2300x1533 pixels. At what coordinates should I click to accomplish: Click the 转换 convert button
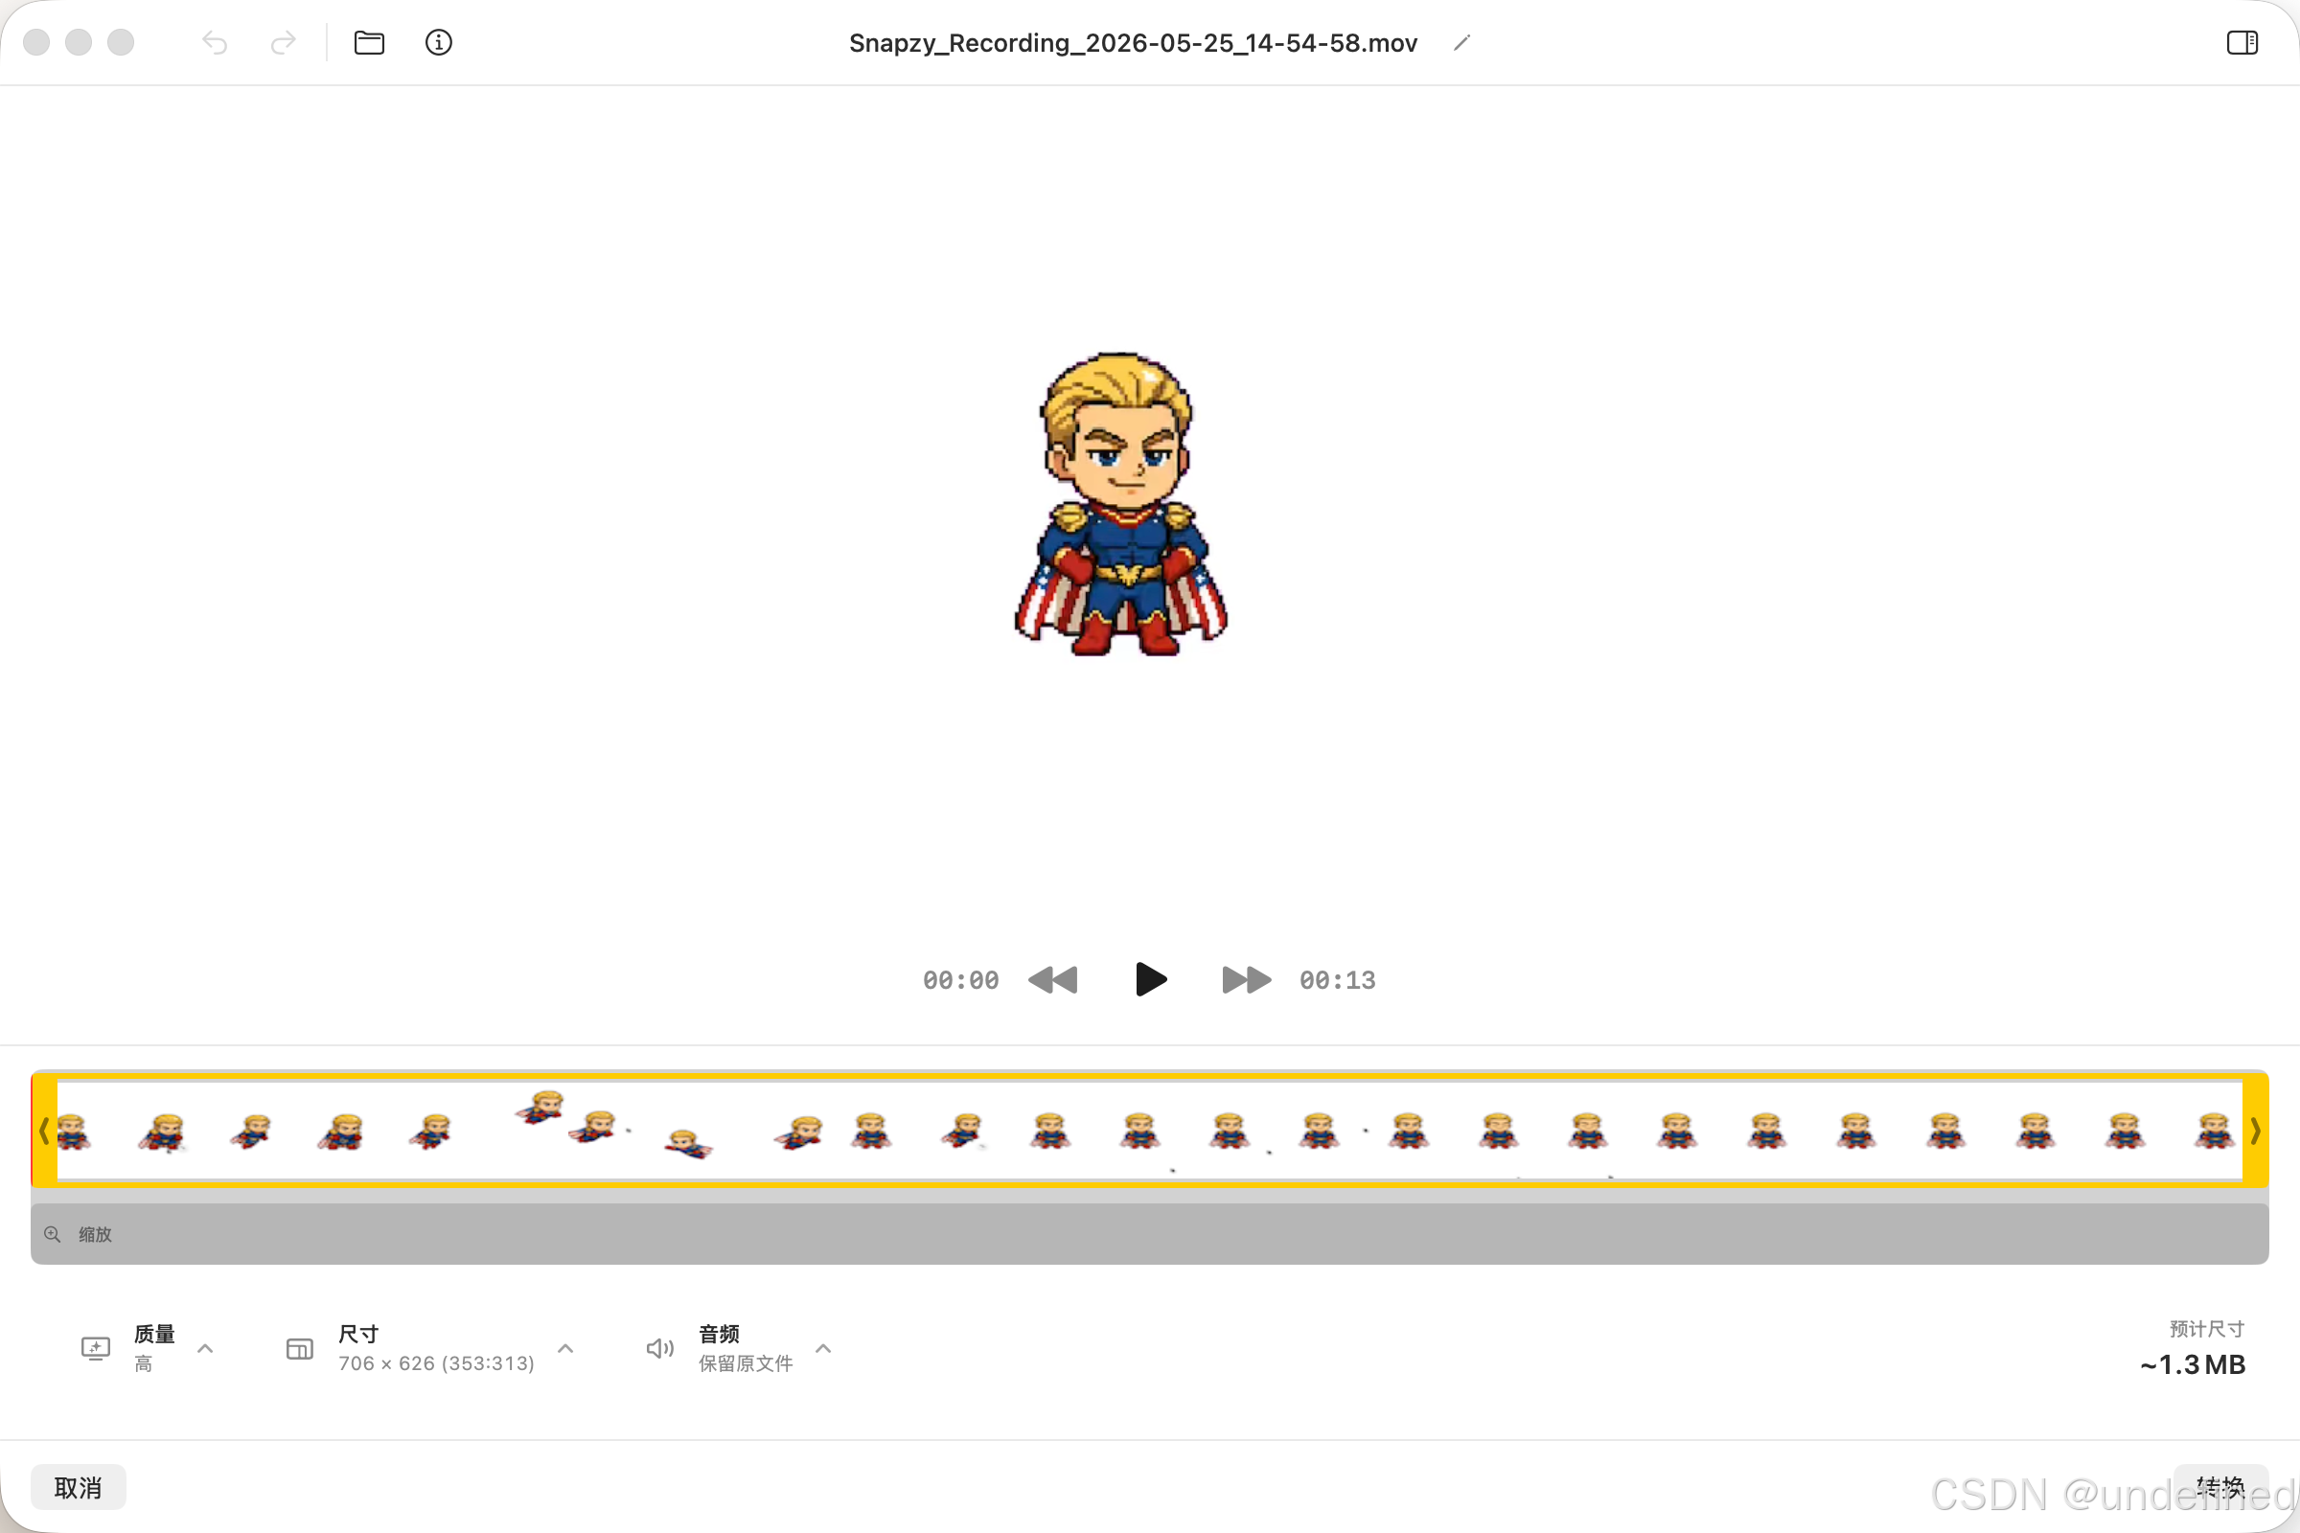(2220, 1487)
